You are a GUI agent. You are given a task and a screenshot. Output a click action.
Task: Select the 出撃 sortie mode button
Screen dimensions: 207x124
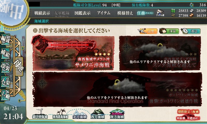pos(147,31)
